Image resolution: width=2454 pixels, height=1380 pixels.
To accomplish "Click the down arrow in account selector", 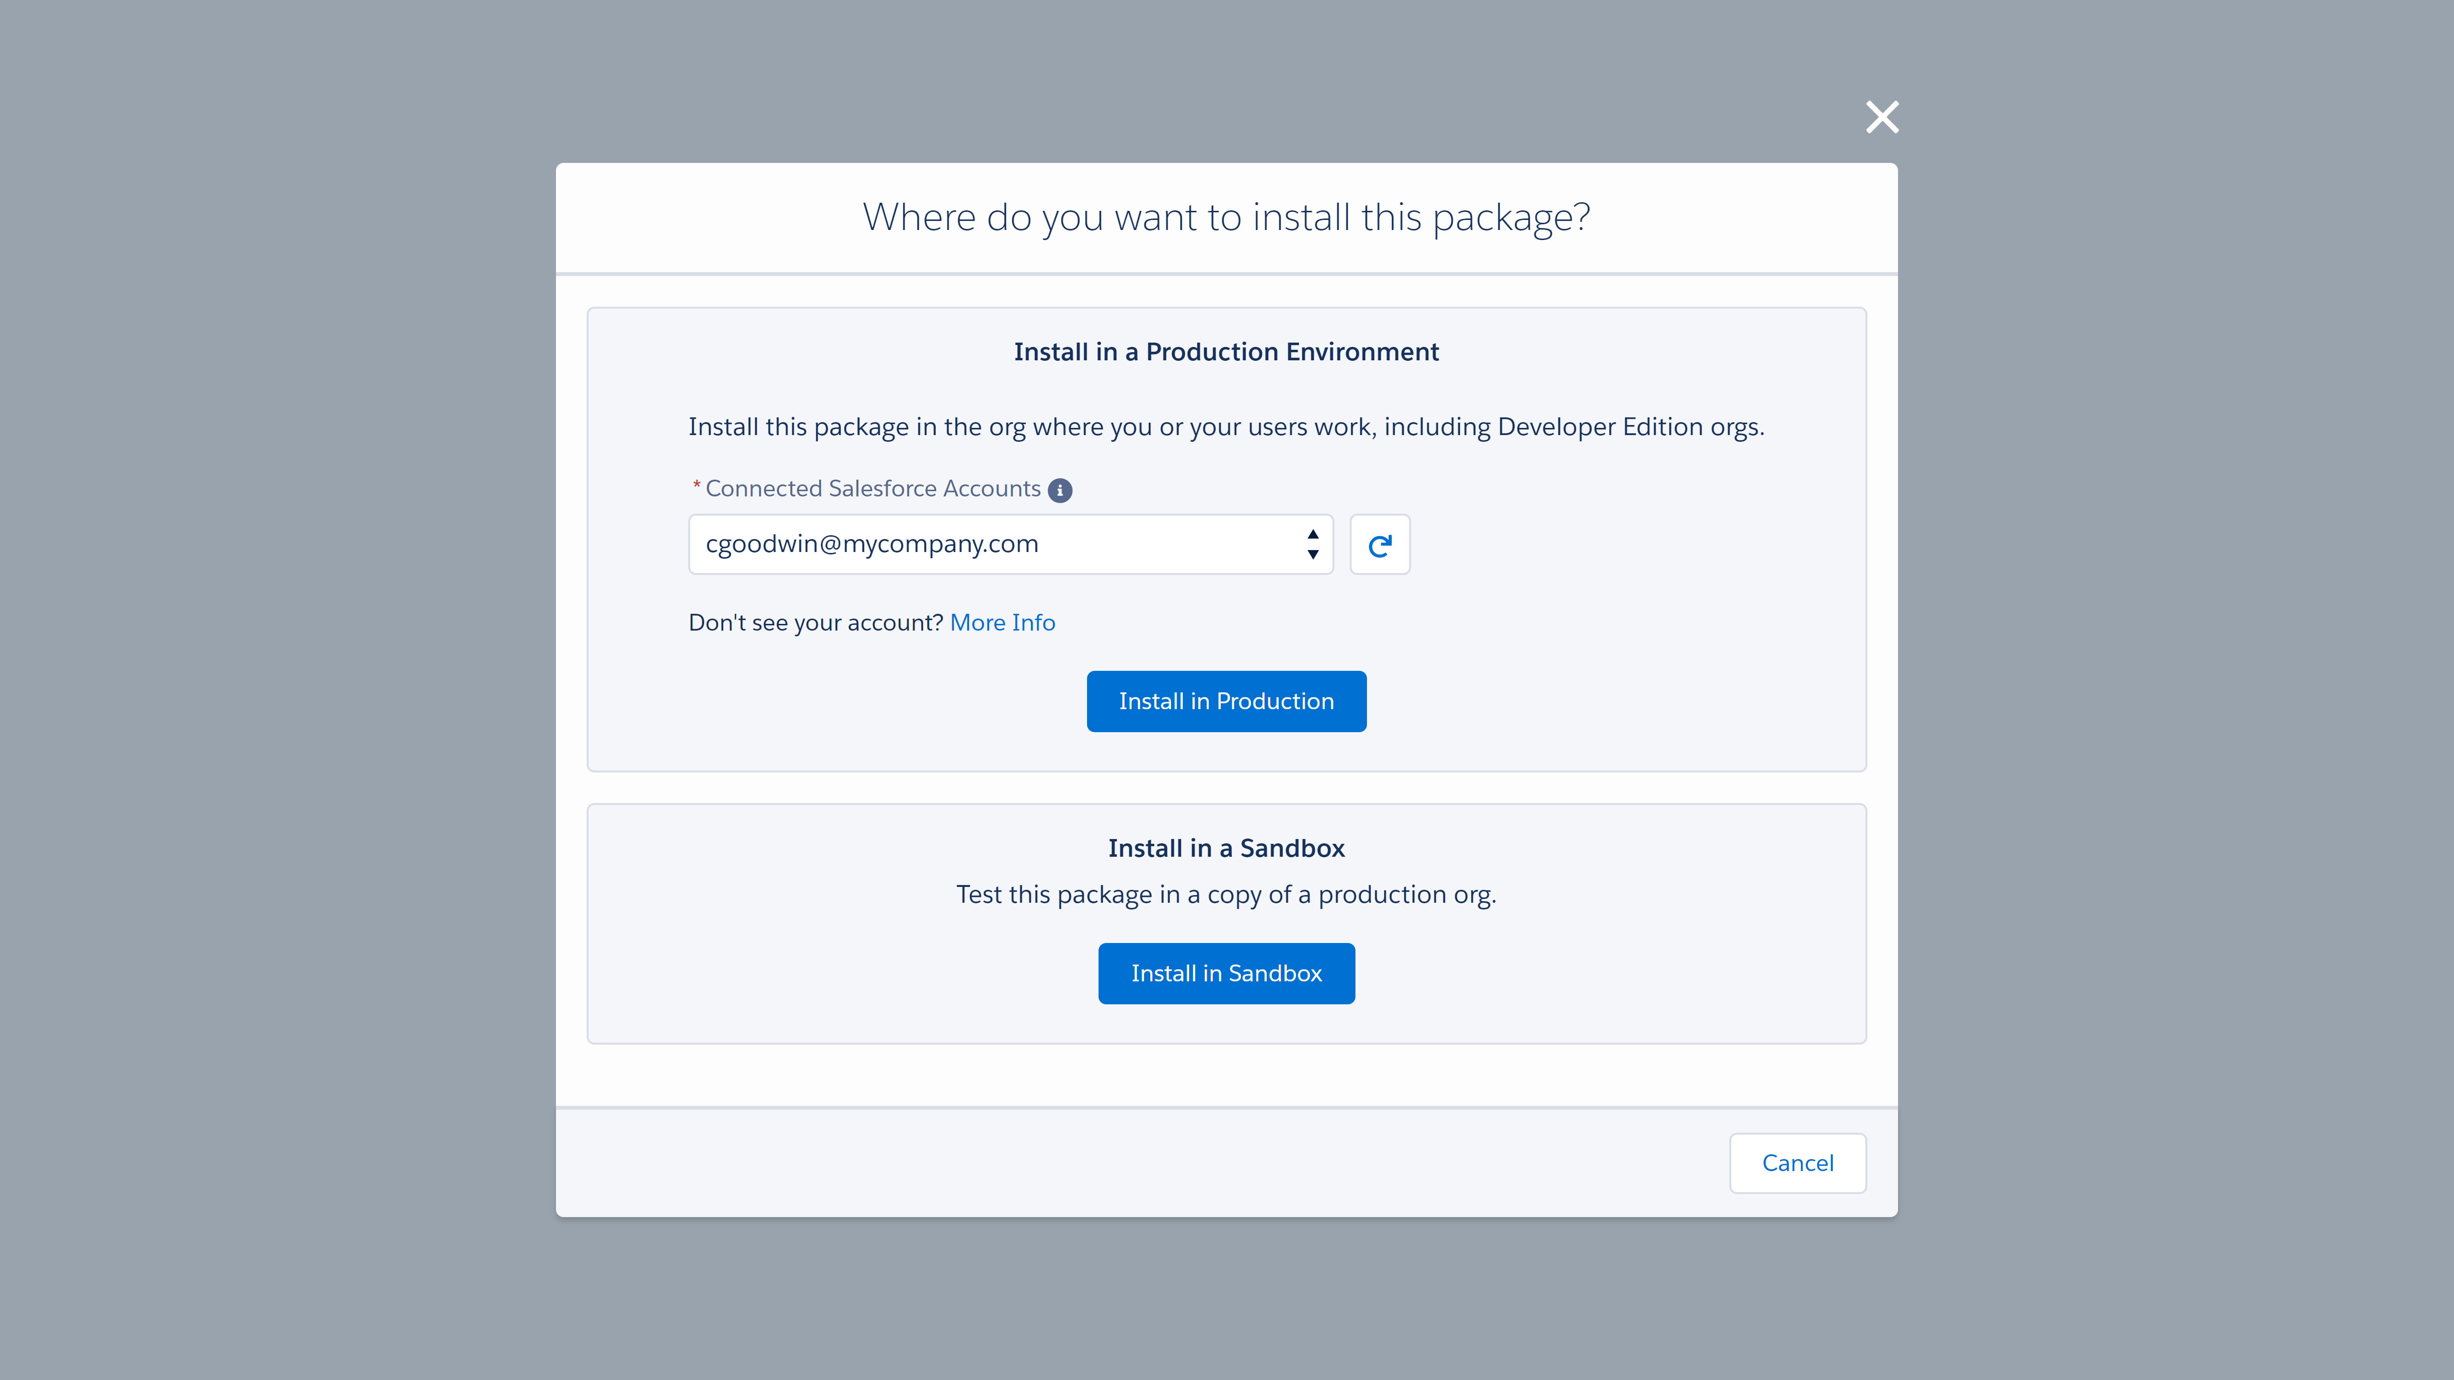I will 1313,554.
